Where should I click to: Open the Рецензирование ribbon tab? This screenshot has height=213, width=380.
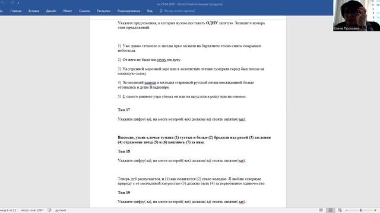pos(129,11)
